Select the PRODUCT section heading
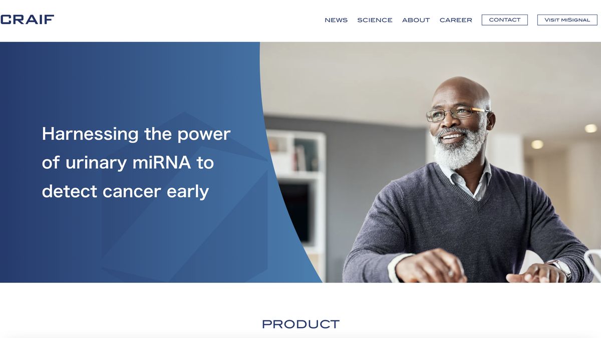Screen dimensions: 601x338 (300, 324)
